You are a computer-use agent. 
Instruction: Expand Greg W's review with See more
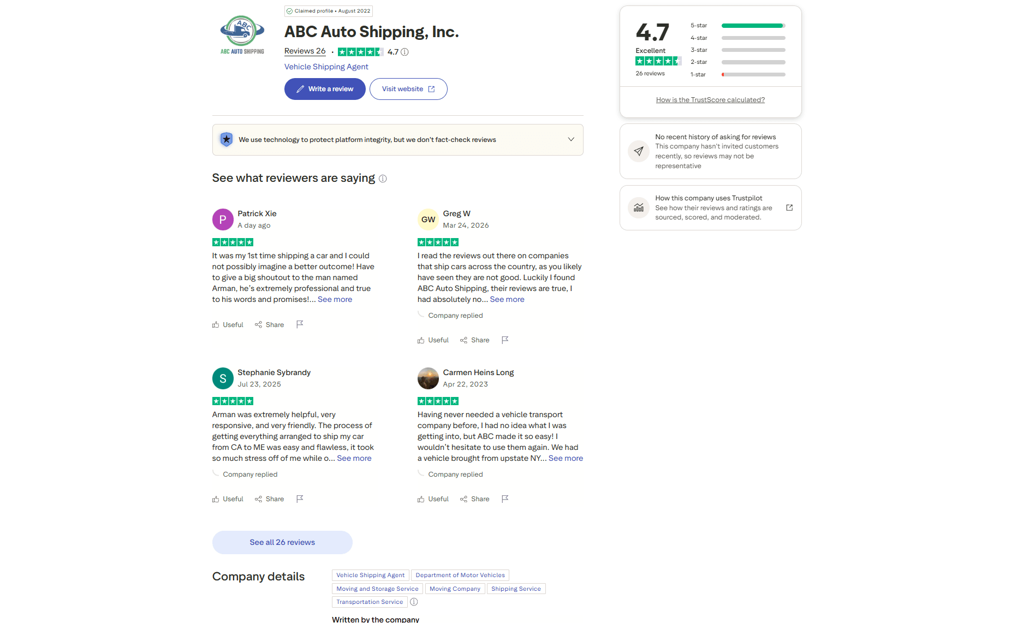coord(507,299)
